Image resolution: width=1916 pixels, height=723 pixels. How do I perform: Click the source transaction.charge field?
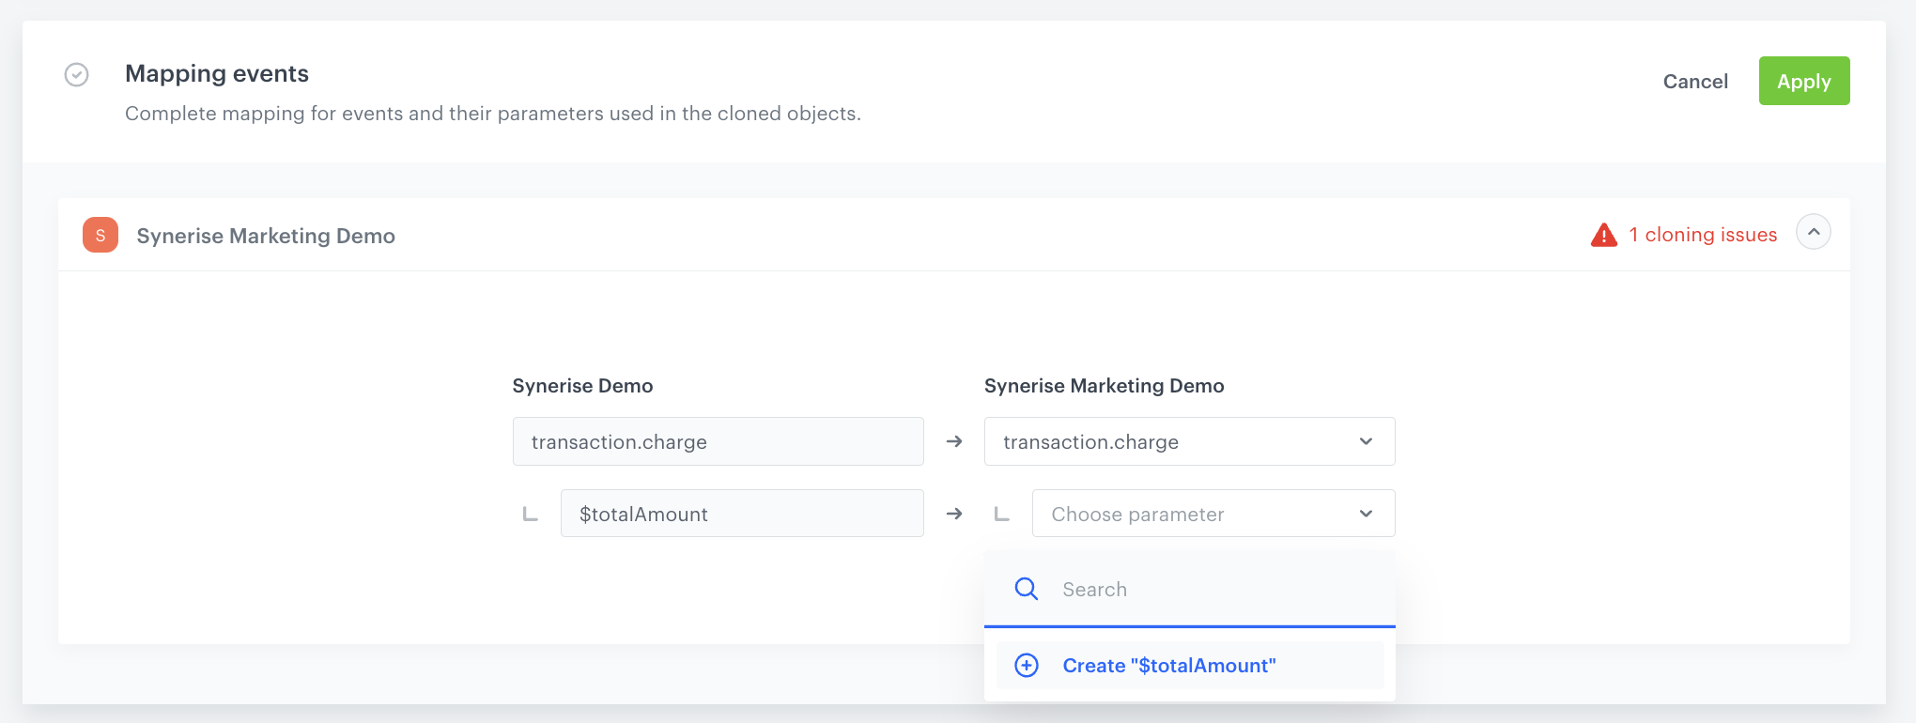coord(718,441)
